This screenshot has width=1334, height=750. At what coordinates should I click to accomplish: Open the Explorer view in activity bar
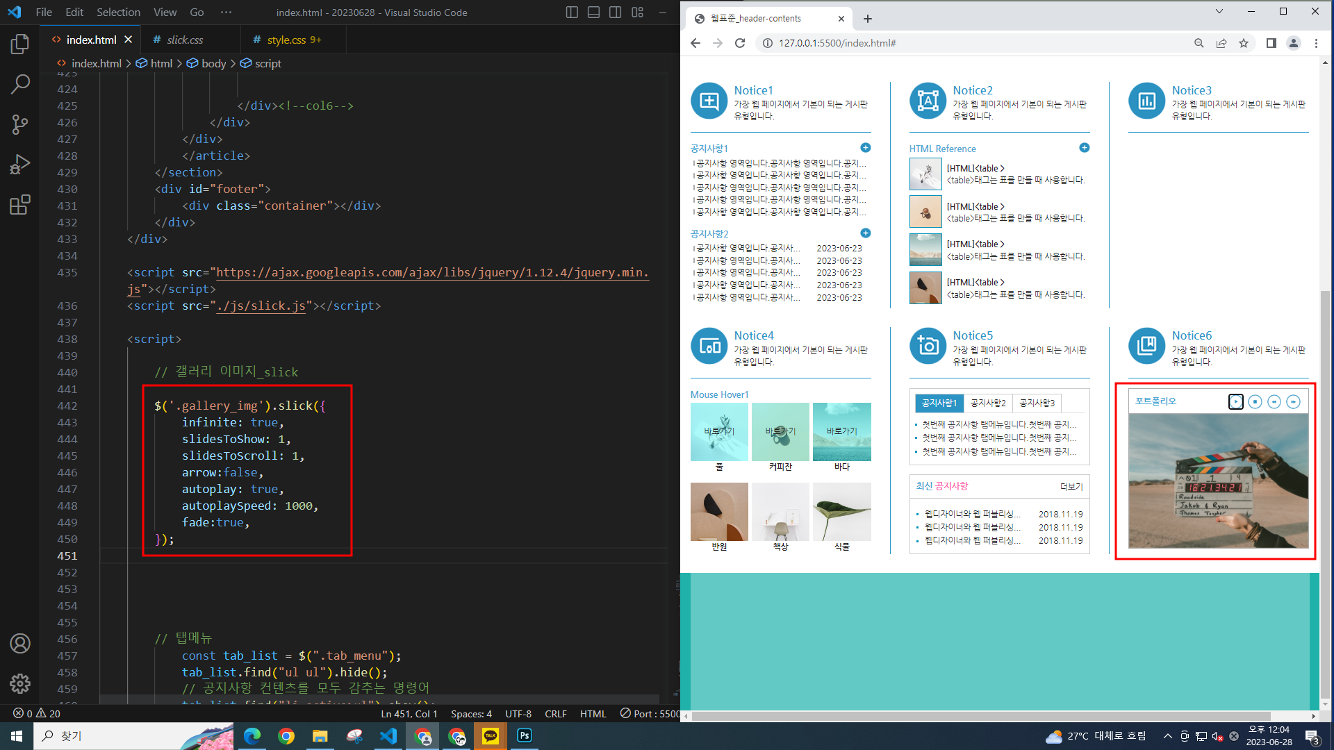[20, 44]
